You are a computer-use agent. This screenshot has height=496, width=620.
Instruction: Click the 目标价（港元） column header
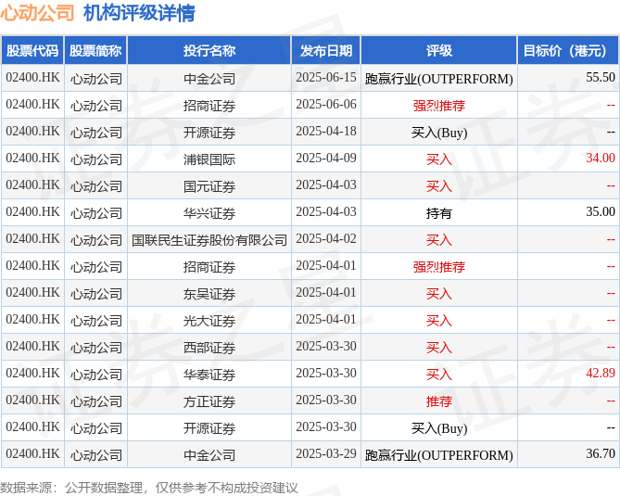568,51
